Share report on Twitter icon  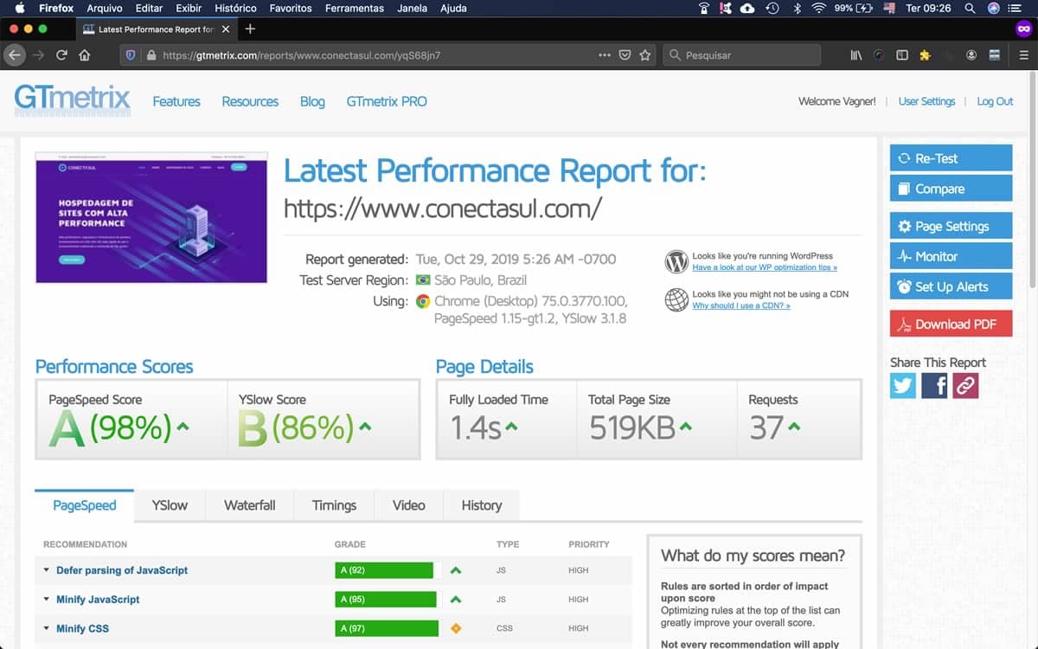[x=902, y=385]
